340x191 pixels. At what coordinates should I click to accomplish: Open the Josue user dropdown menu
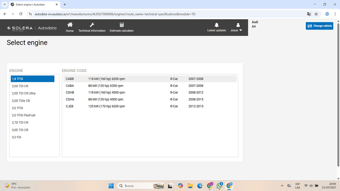(236, 30)
